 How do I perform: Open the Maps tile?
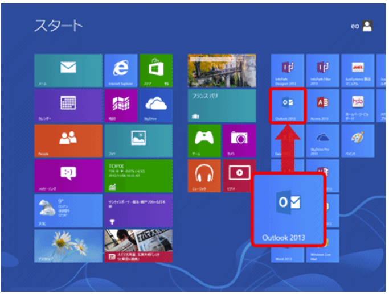[x=121, y=106]
